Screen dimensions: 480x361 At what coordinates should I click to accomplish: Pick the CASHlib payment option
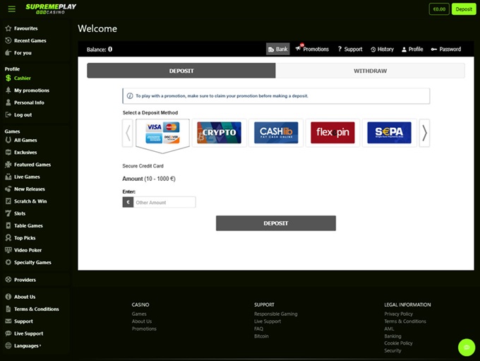point(276,133)
